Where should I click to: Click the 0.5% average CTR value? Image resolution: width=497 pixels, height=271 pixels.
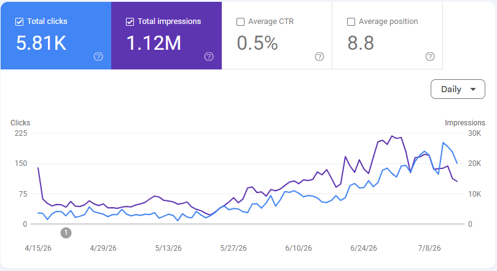tap(257, 43)
